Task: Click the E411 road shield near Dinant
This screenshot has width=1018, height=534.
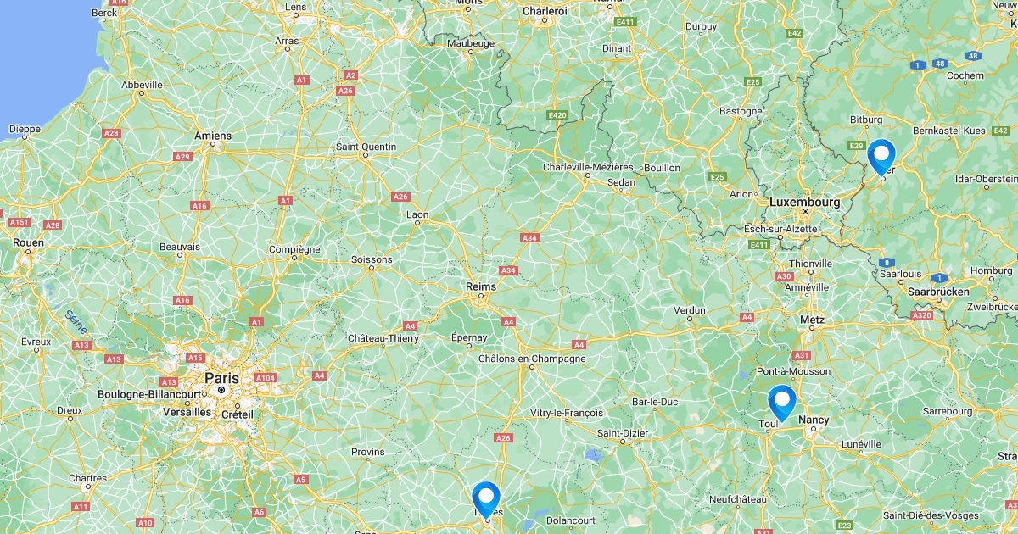Action: (x=626, y=21)
